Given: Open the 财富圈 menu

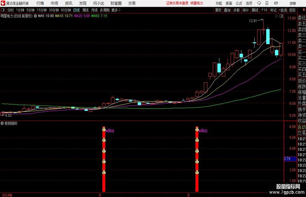Looking at the screenshot, I should click(116, 3).
